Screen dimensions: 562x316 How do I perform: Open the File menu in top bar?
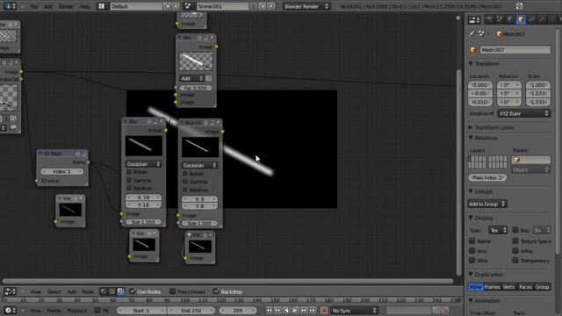click(x=34, y=6)
